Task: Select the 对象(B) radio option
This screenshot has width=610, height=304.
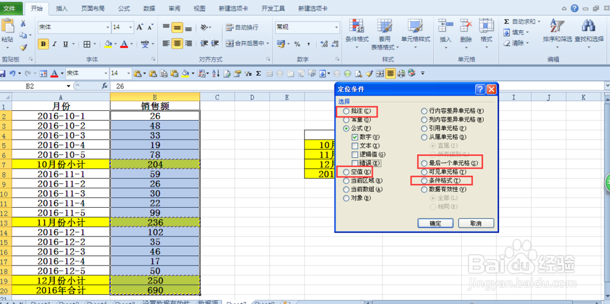Action: pos(346,198)
